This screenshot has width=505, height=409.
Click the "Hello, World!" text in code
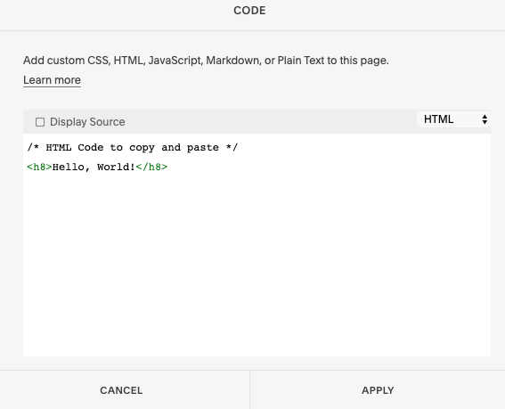94,167
